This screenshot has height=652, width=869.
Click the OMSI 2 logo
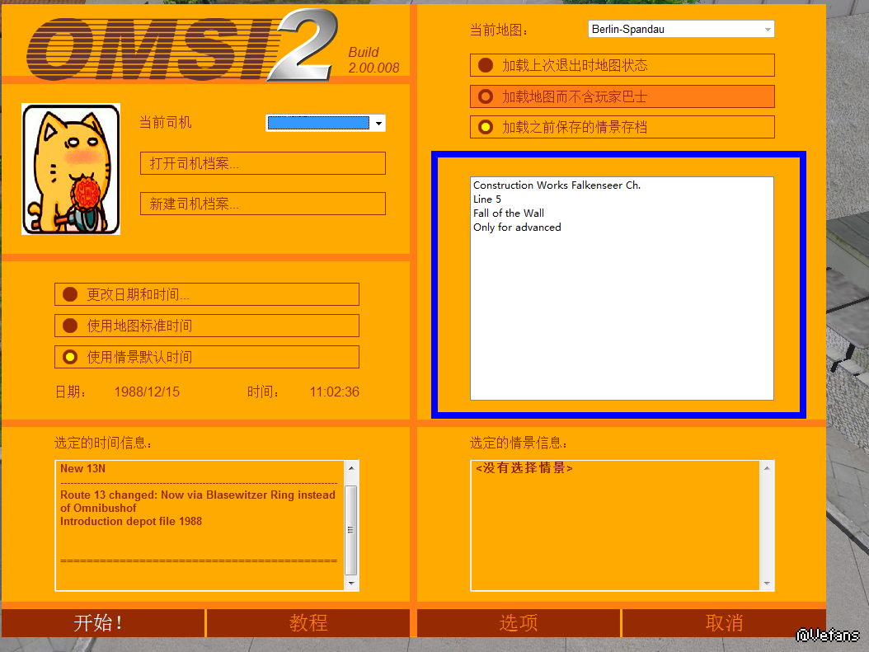[x=182, y=46]
